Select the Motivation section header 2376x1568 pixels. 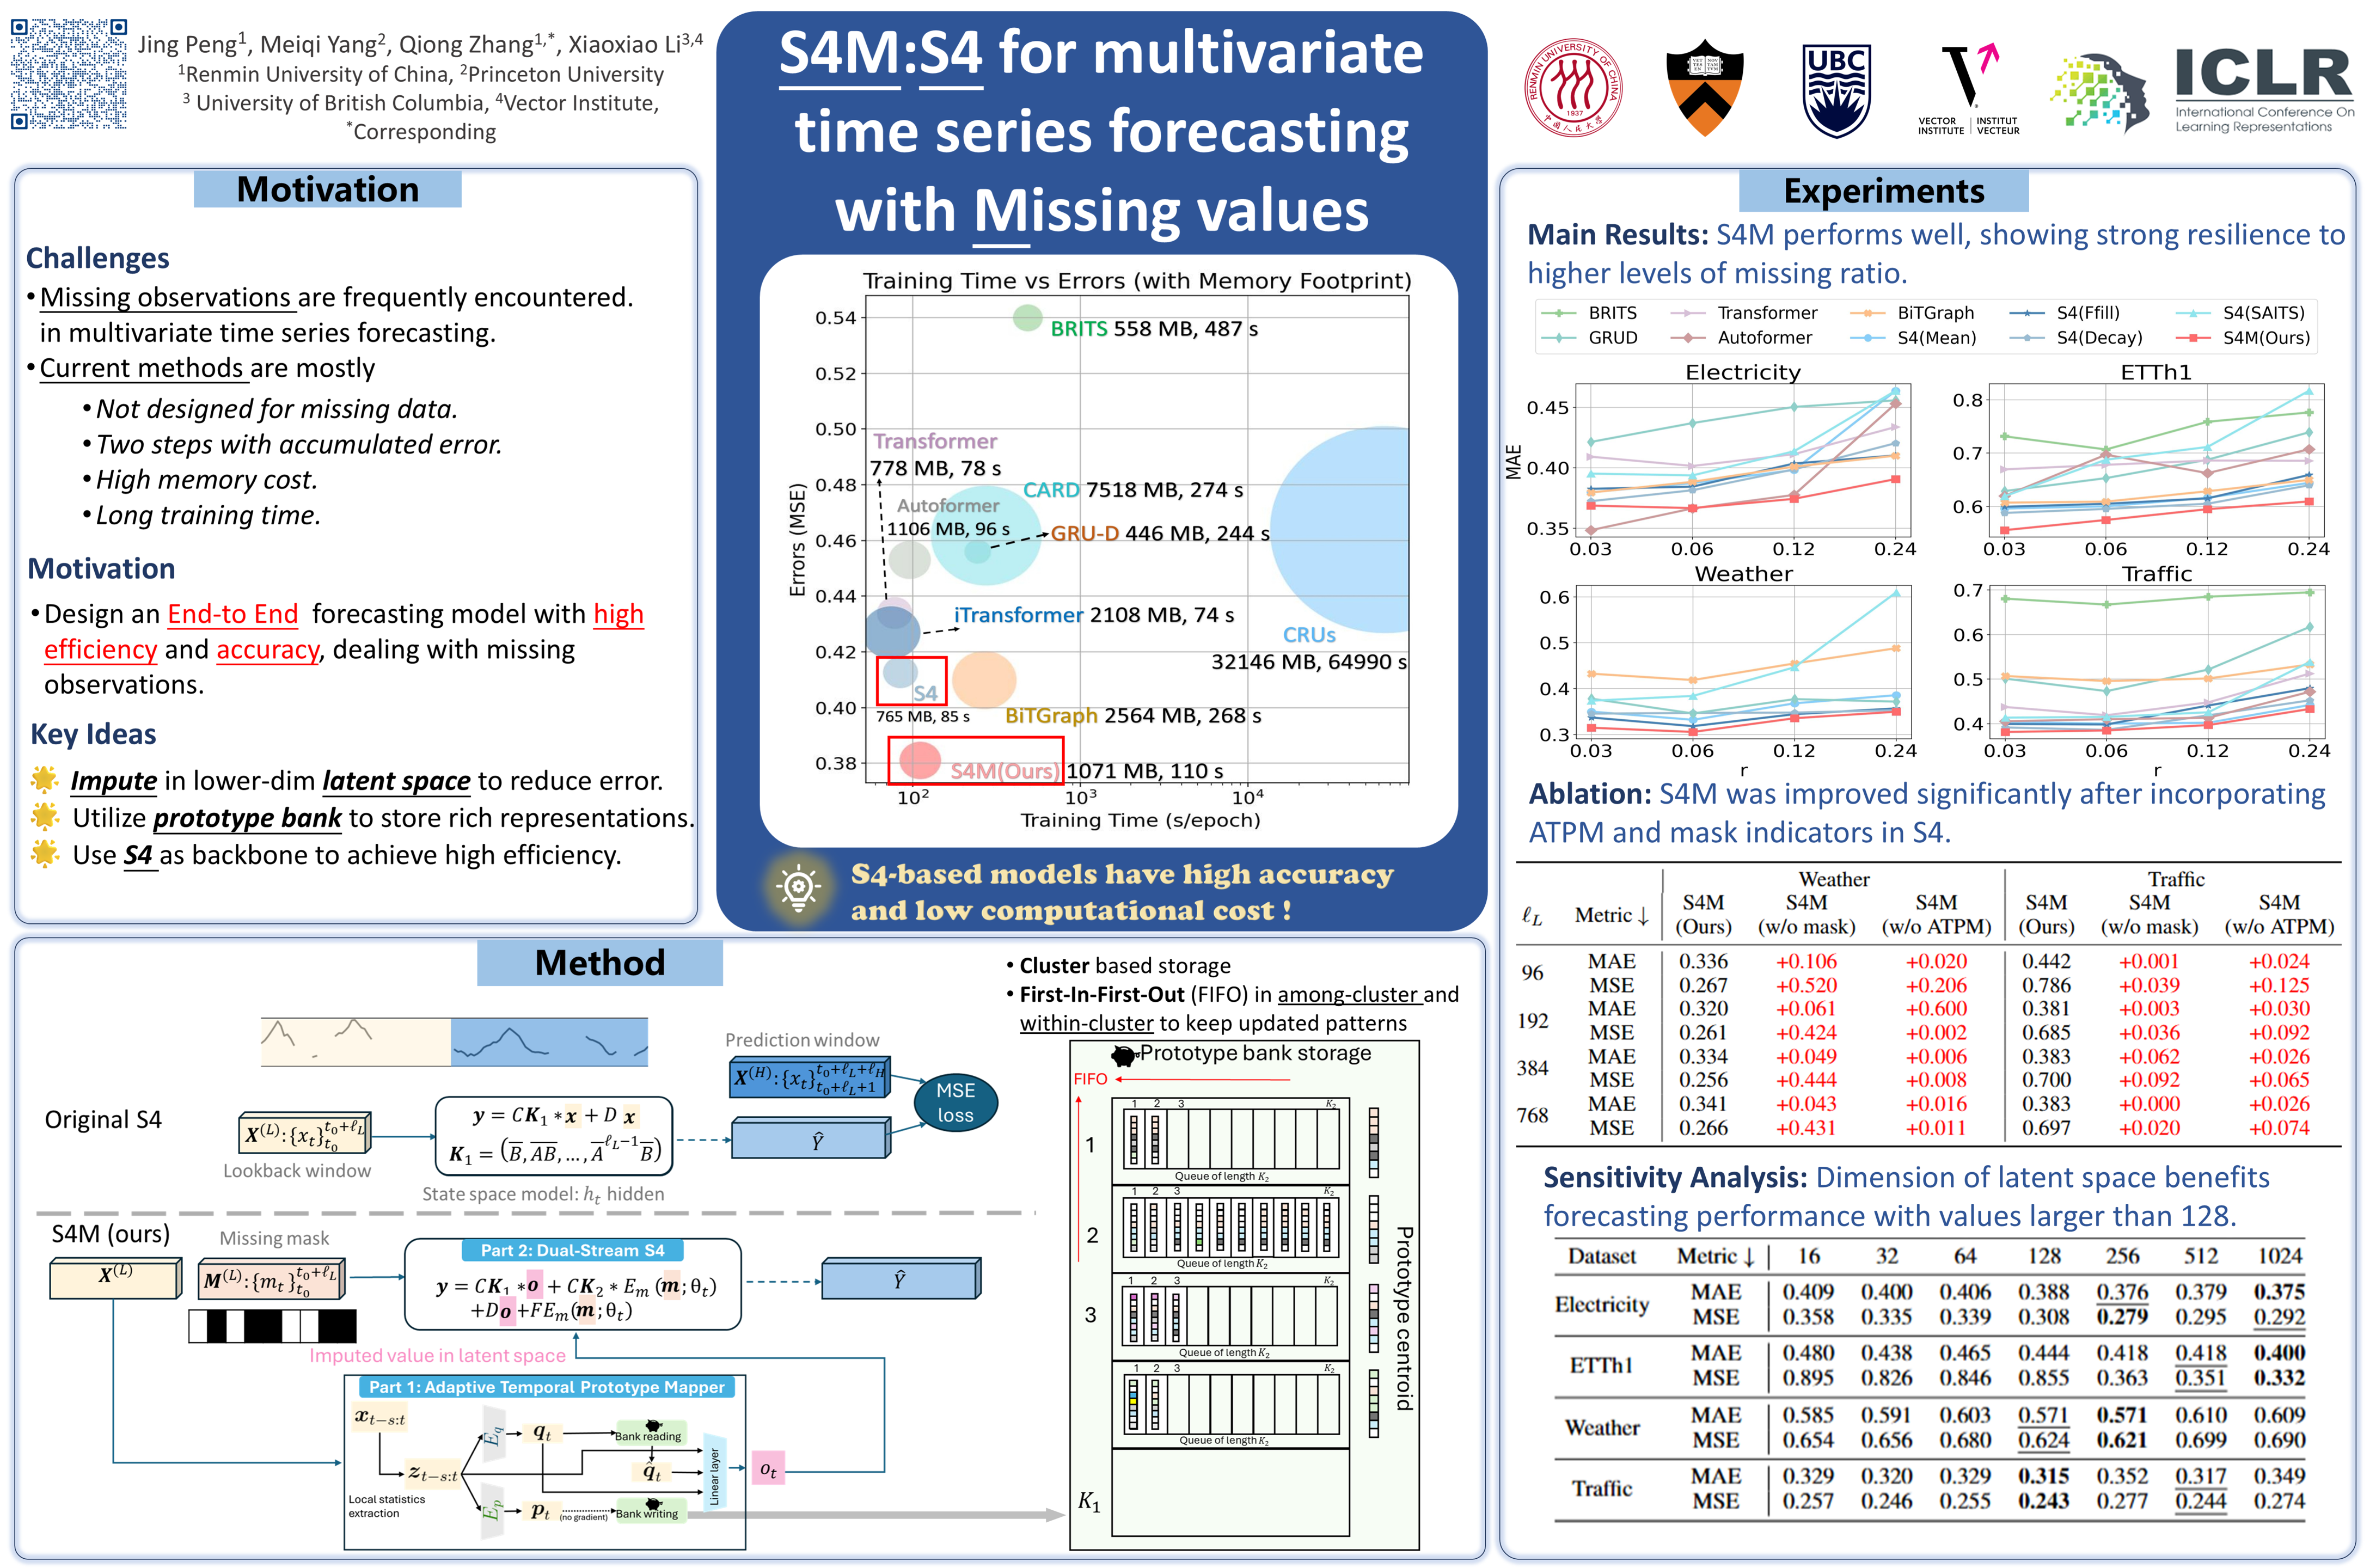pos(327,189)
